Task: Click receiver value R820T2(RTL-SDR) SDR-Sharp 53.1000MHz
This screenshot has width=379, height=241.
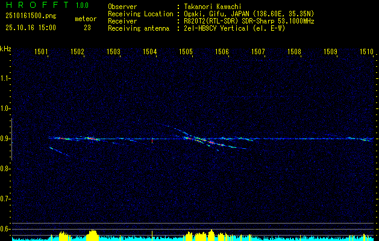Action: point(249,21)
